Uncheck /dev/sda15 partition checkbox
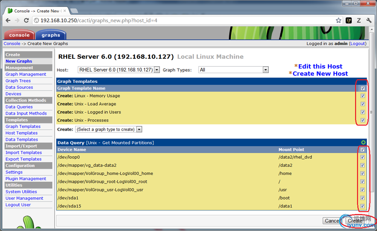This screenshot has width=377, height=231. coord(363,206)
